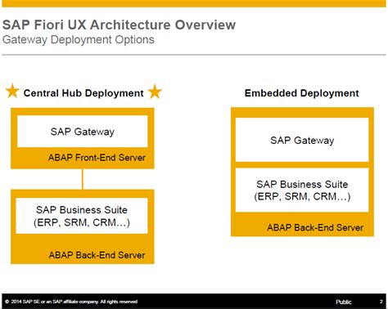Screen dimensions: 388x309
Task: Select SAP Gateway box in Embedded Deployment
Action: click(302, 140)
